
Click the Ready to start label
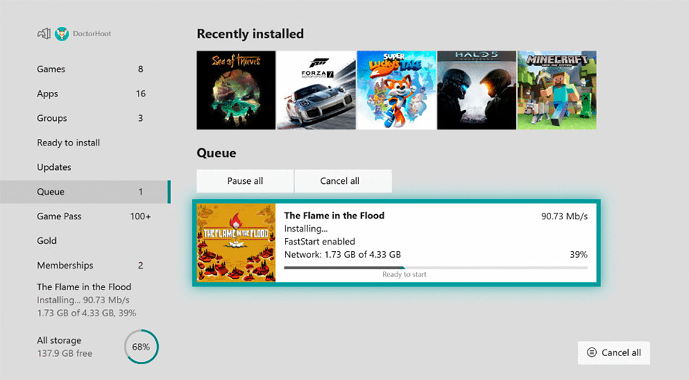click(404, 274)
